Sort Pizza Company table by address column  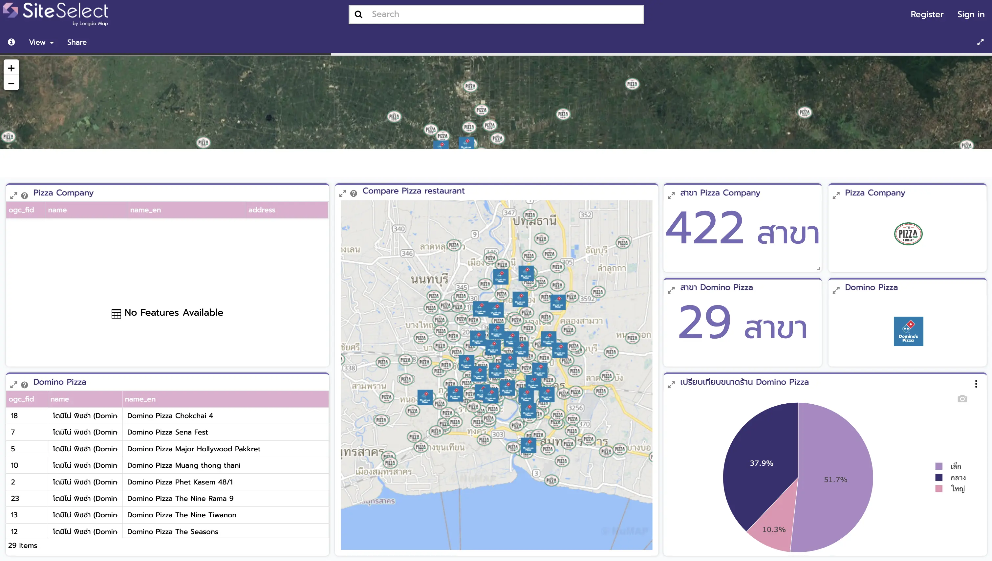(287, 210)
